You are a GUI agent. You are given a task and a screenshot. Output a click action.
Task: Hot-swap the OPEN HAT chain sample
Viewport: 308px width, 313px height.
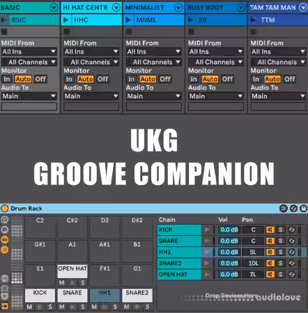click(291, 274)
